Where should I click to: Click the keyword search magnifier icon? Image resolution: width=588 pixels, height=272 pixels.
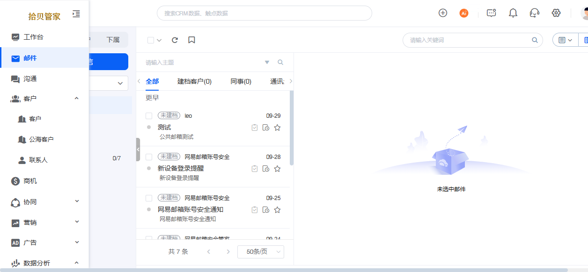(x=535, y=40)
